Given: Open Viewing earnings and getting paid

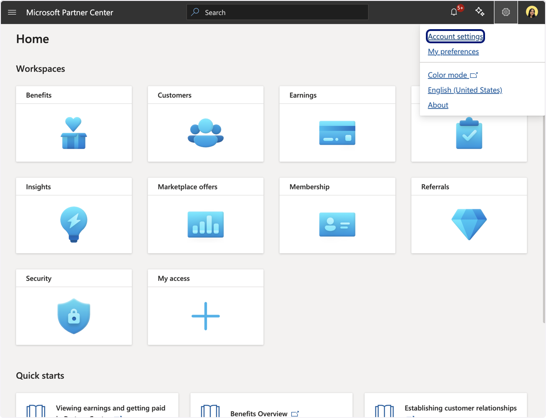Looking at the screenshot, I should (x=111, y=408).
